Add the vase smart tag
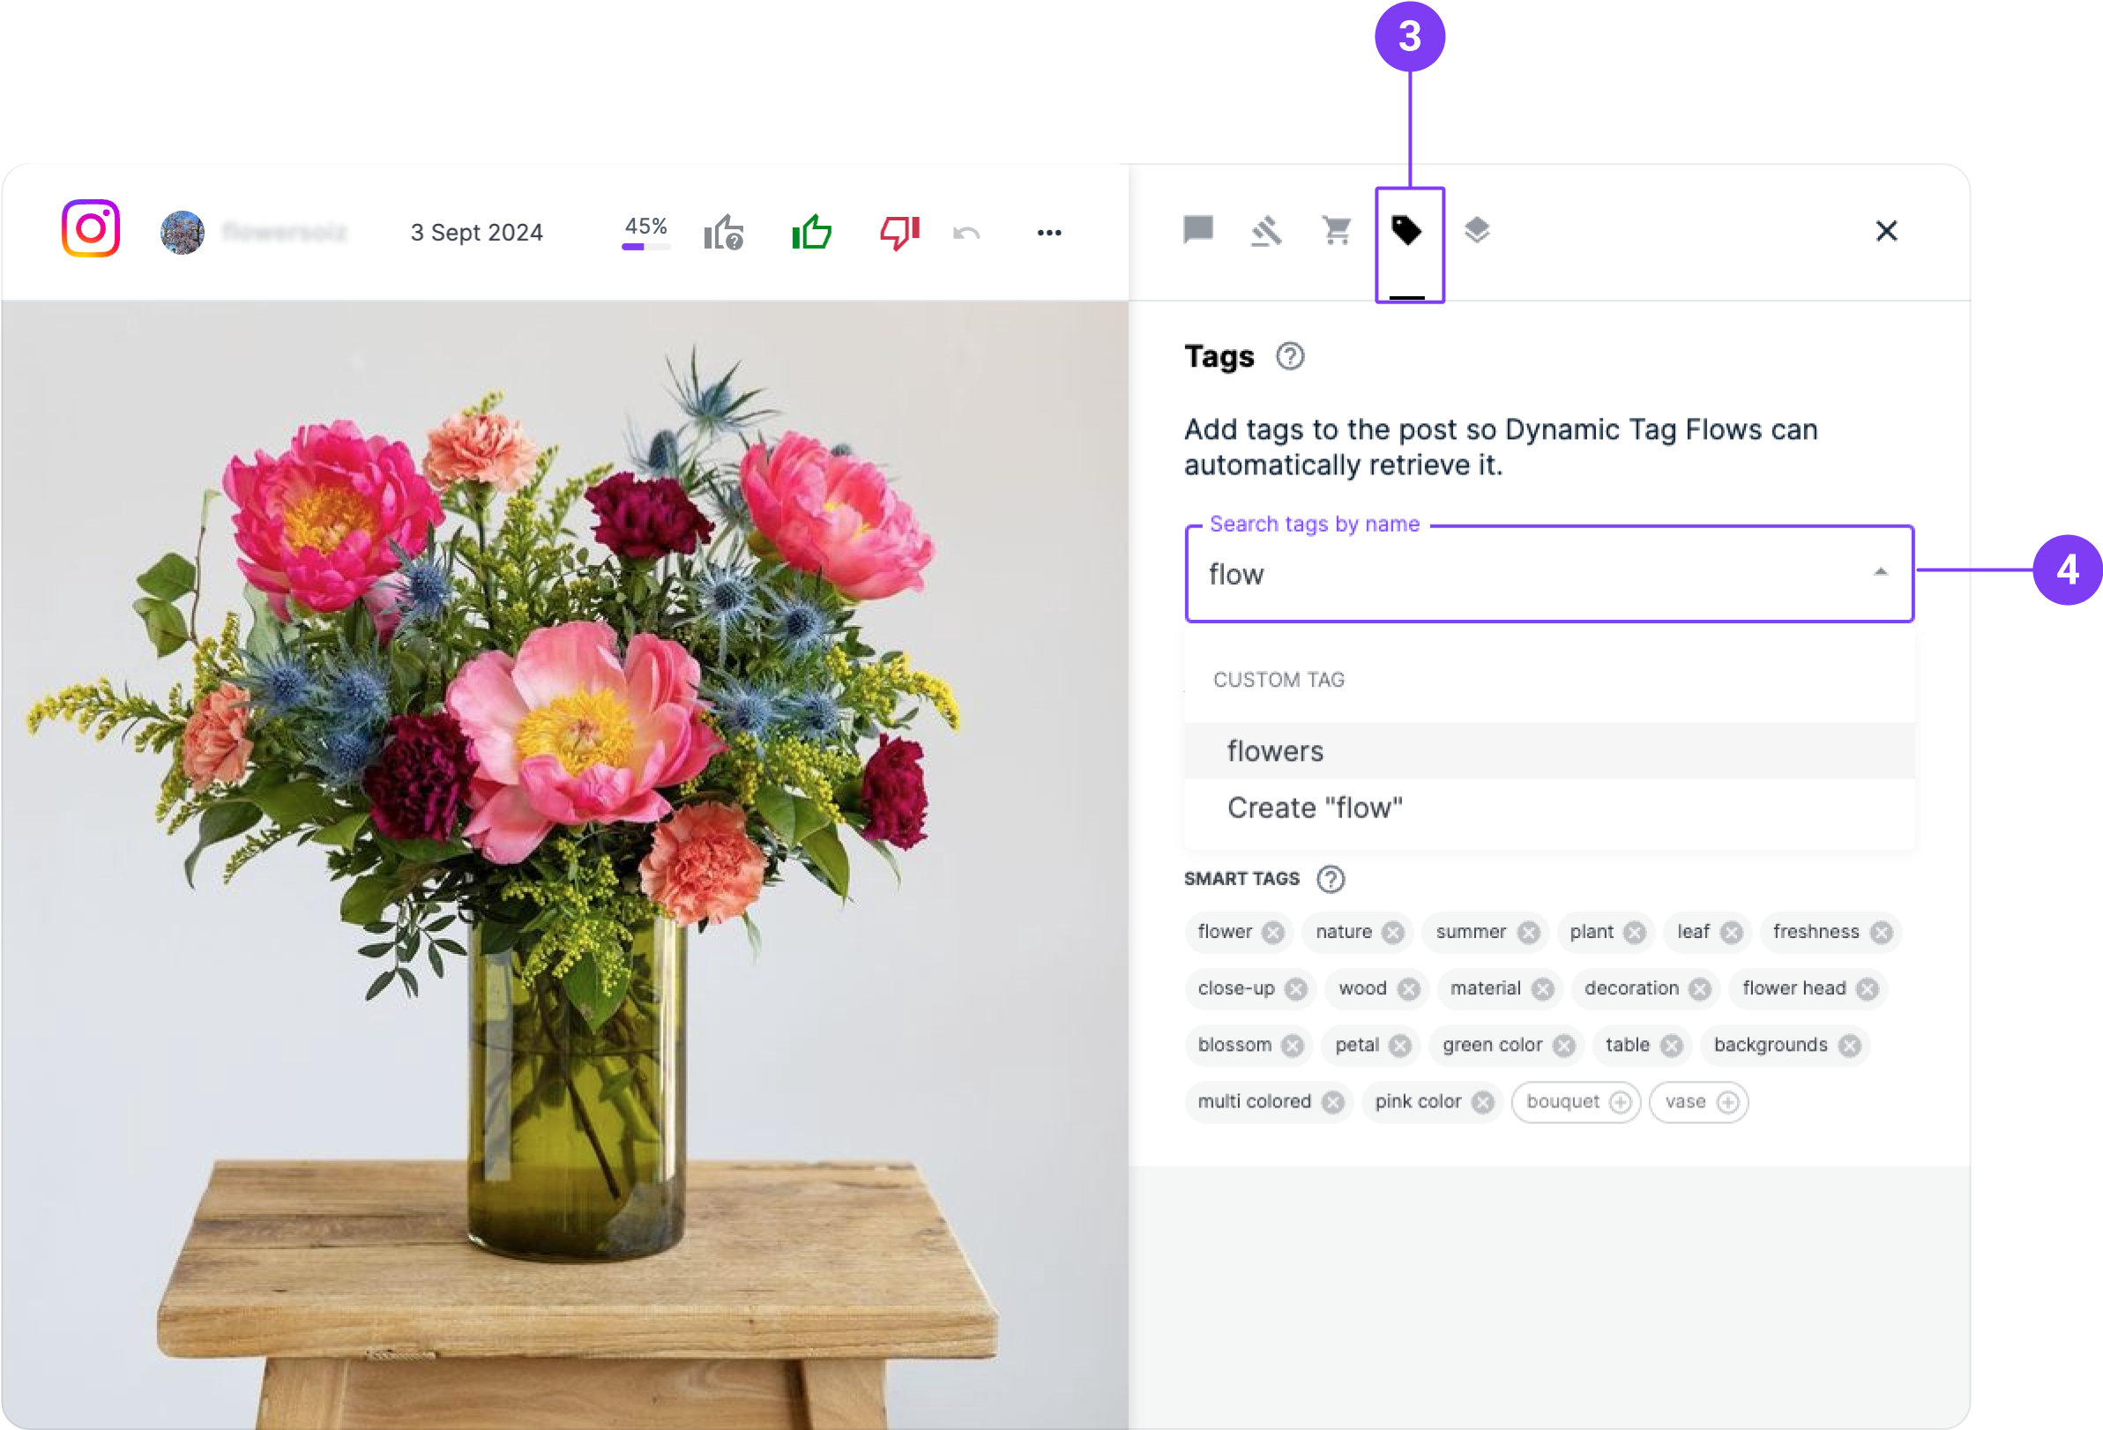The height and width of the screenshot is (1430, 2103). point(1727,1102)
